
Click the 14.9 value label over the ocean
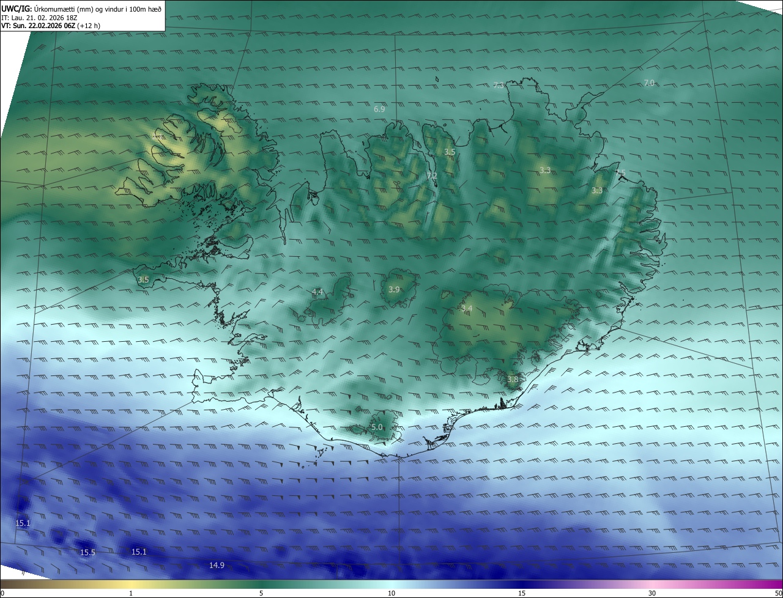pyautogui.click(x=217, y=565)
